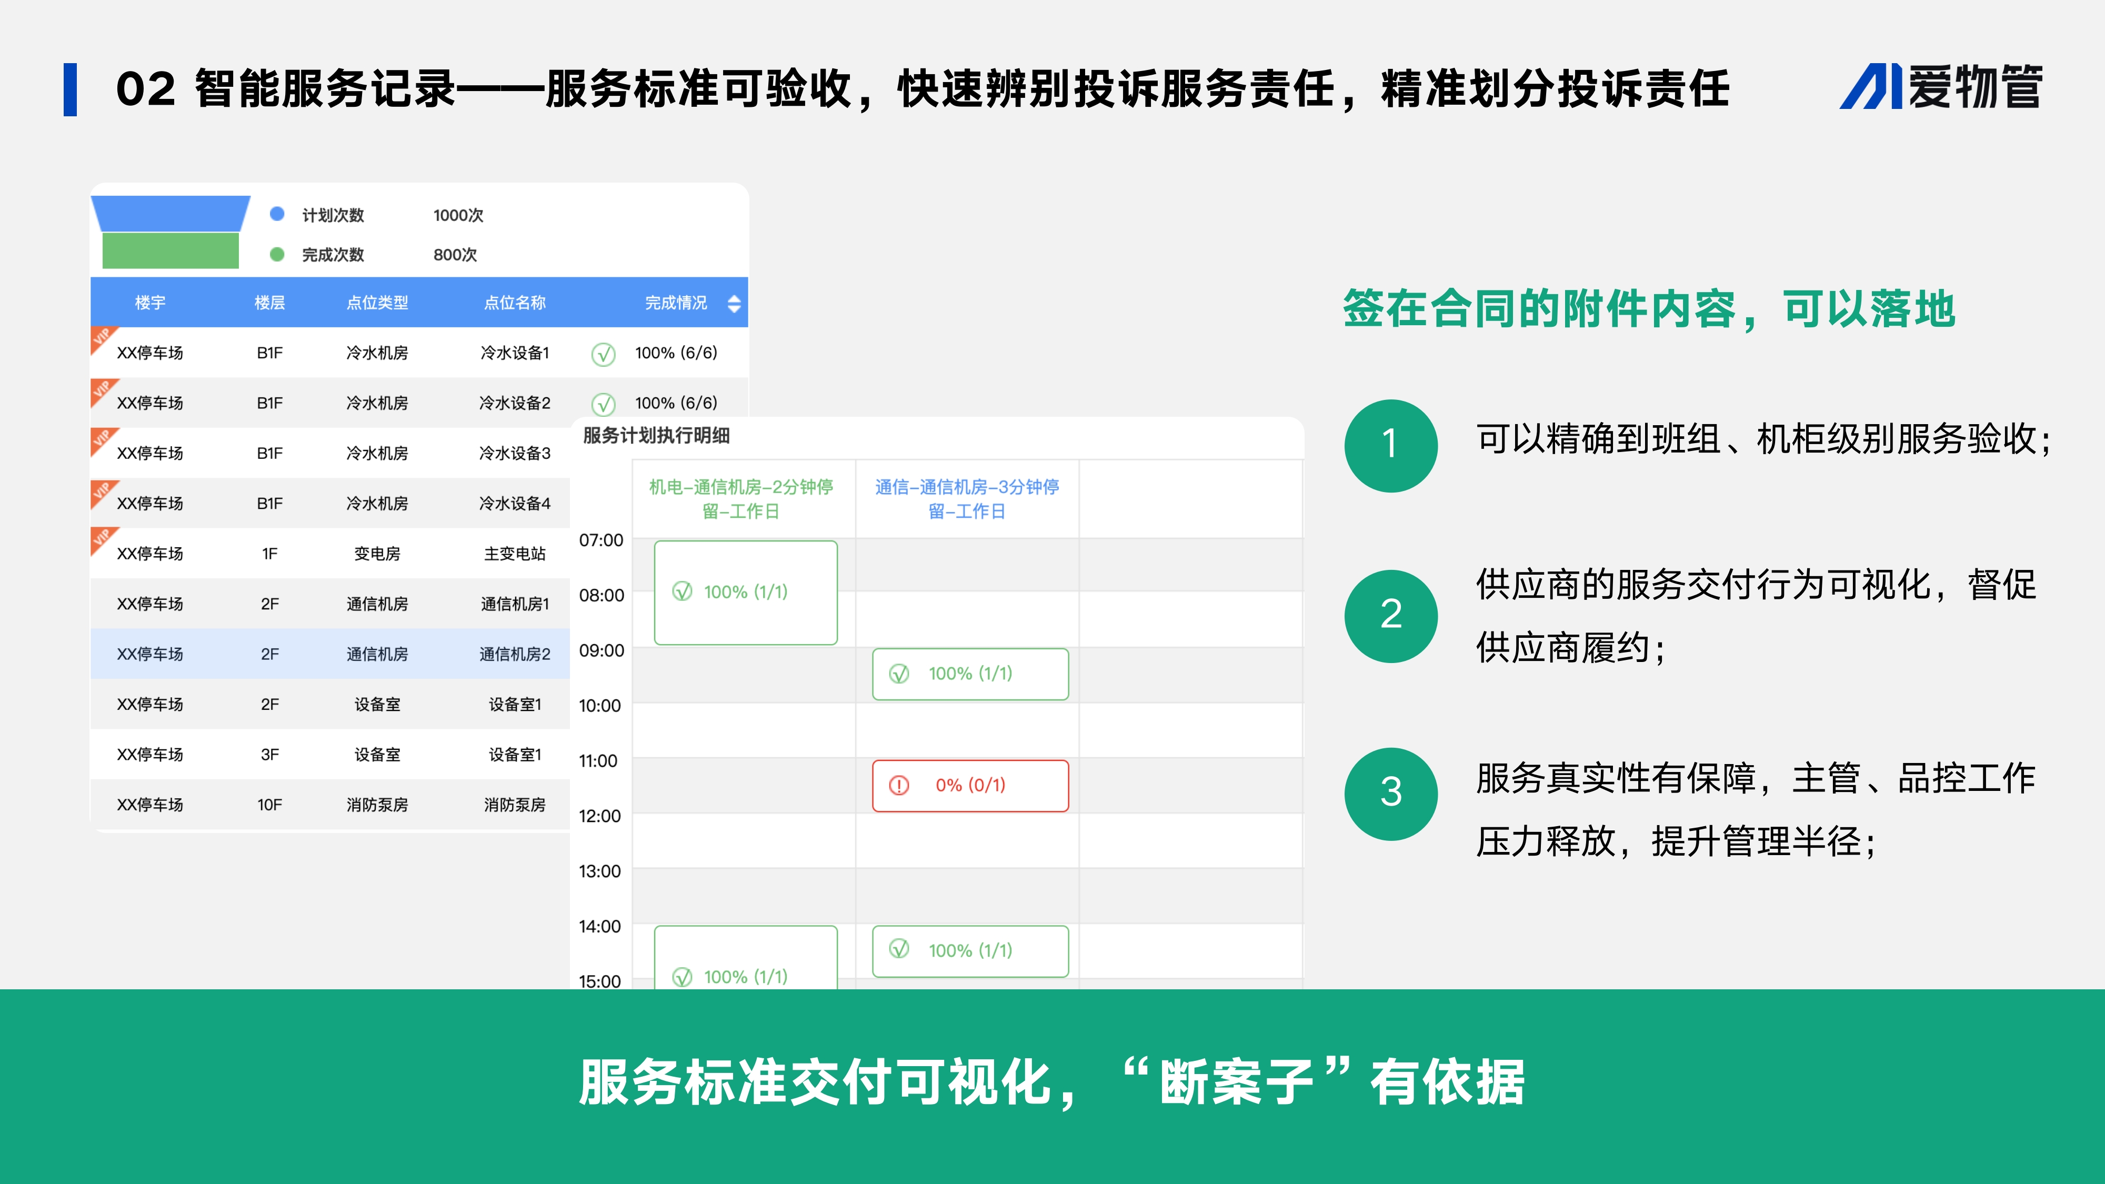The height and width of the screenshot is (1184, 2105).
Task: Click the 楼层 column header
Action: (x=269, y=303)
